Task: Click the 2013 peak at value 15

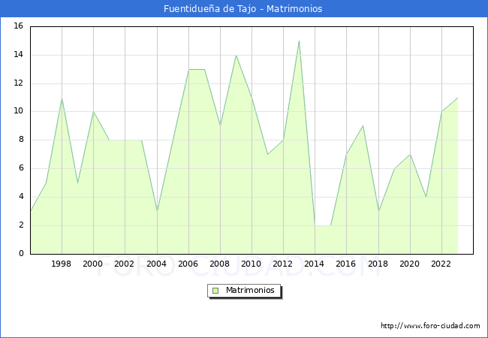Action: pyautogui.click(x=300, y=41)
